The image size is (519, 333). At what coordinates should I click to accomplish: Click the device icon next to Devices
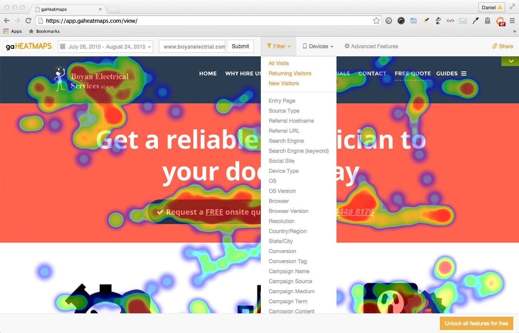point(305,46)
